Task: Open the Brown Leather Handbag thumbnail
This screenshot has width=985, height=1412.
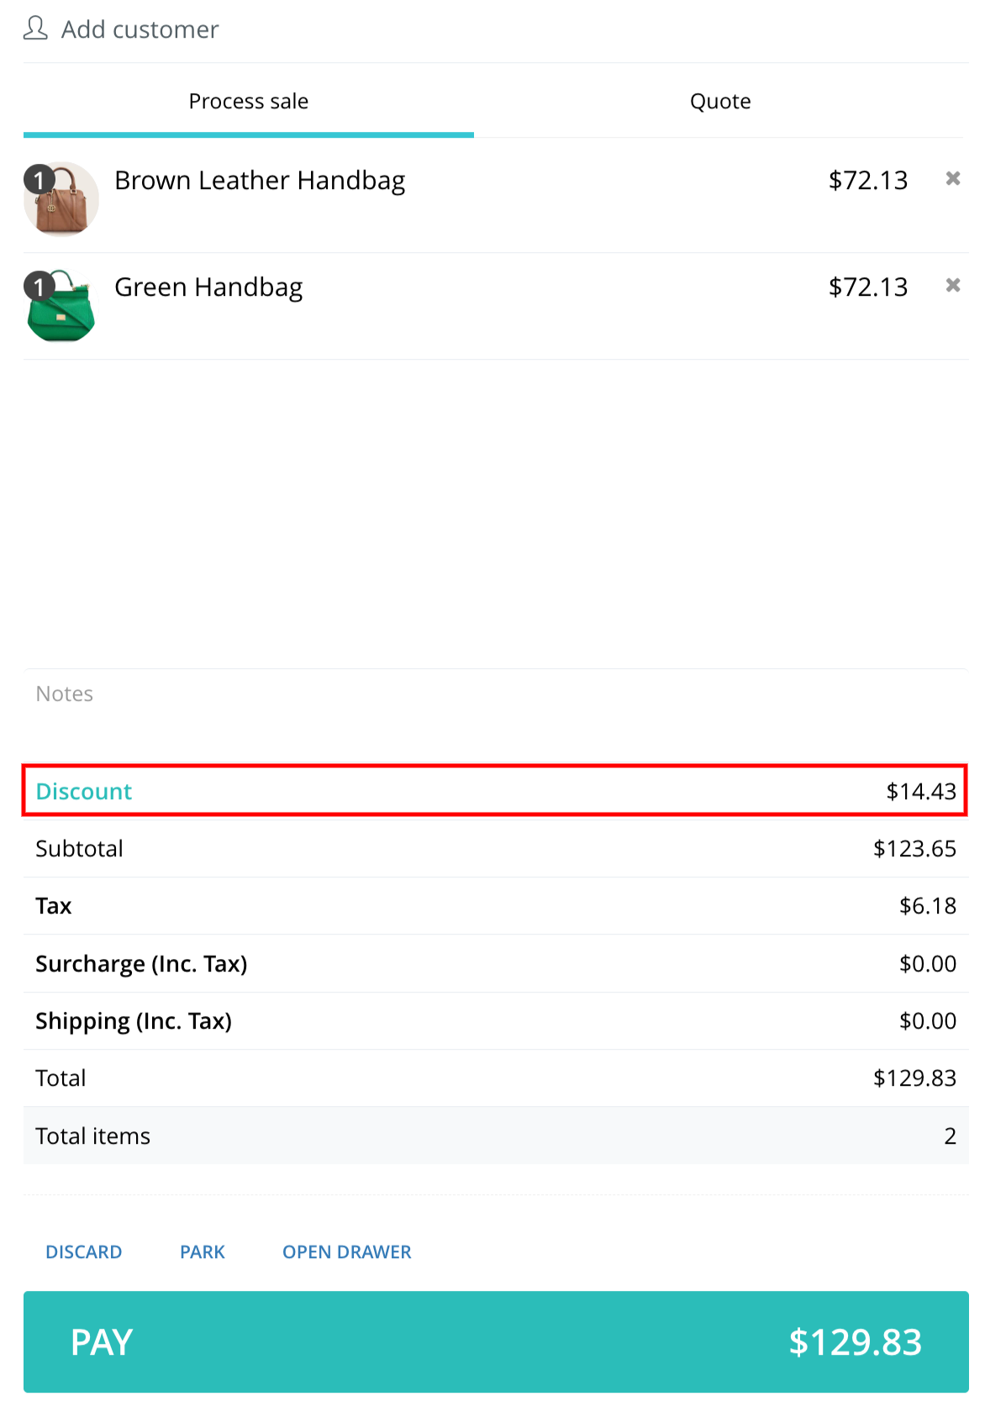Action: pyautogui.click(x=62, y=200)
